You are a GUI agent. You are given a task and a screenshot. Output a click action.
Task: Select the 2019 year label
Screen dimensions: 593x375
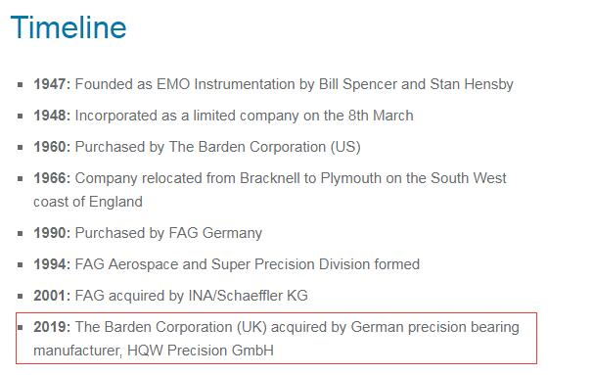coord(52,327)
